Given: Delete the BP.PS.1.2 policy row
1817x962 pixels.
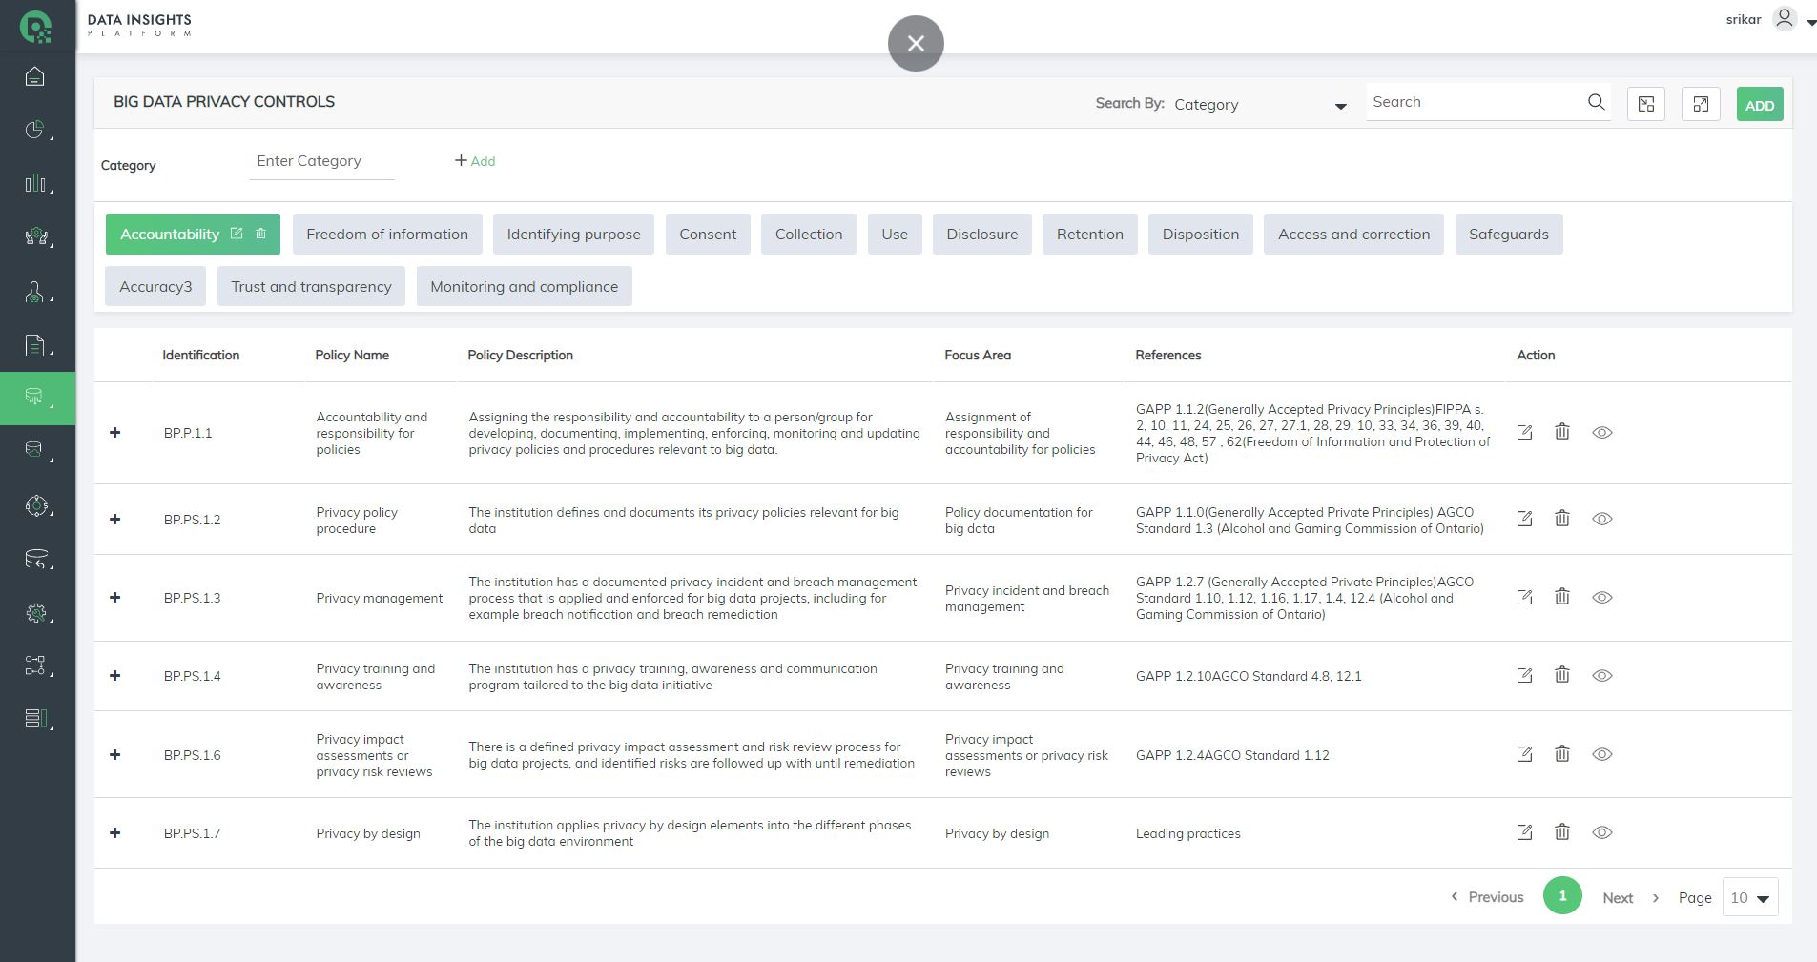Looking at the screenshot, I should click(1561, 518).
